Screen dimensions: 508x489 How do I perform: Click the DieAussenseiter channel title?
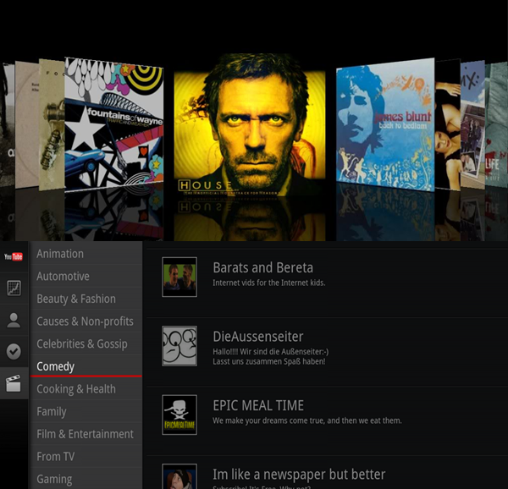point(258,337)
